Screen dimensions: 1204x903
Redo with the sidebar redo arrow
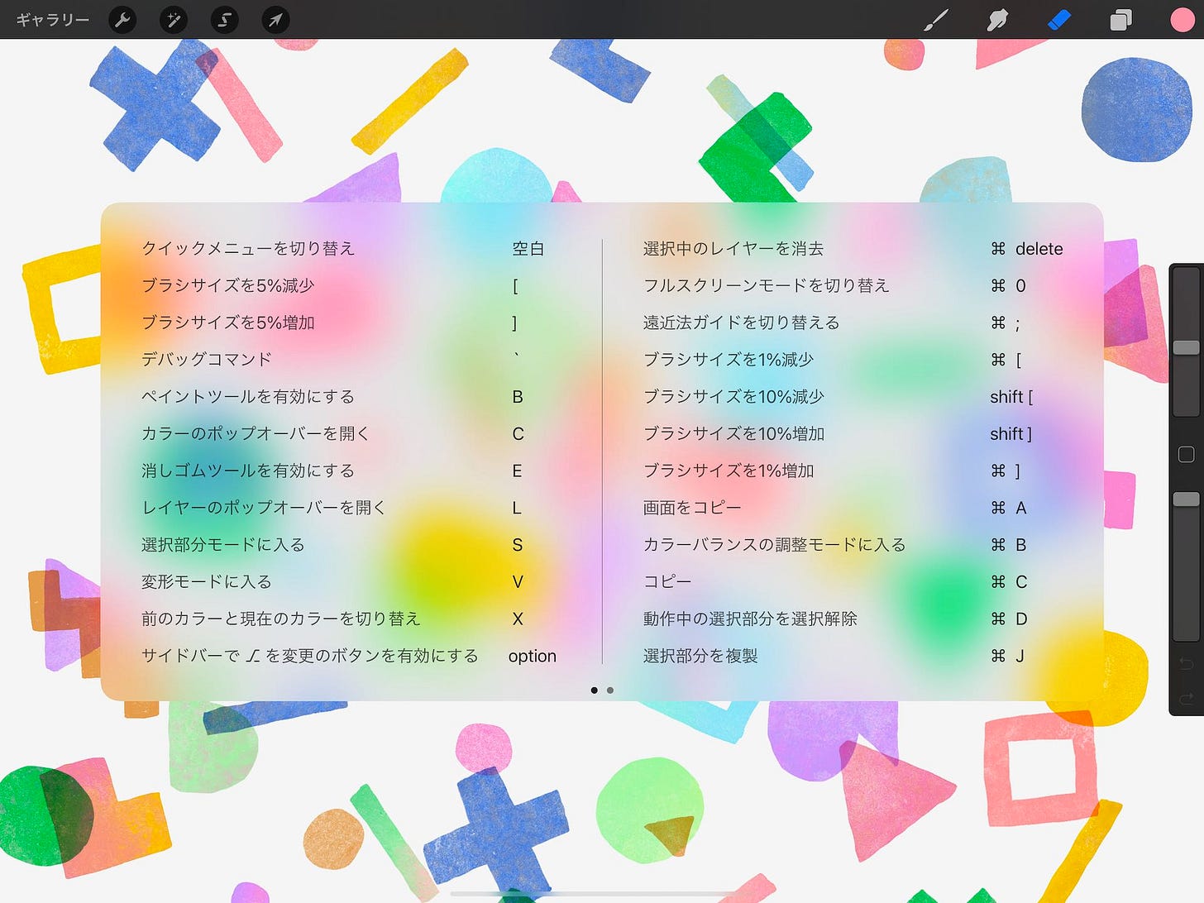tap(1186, 699)
